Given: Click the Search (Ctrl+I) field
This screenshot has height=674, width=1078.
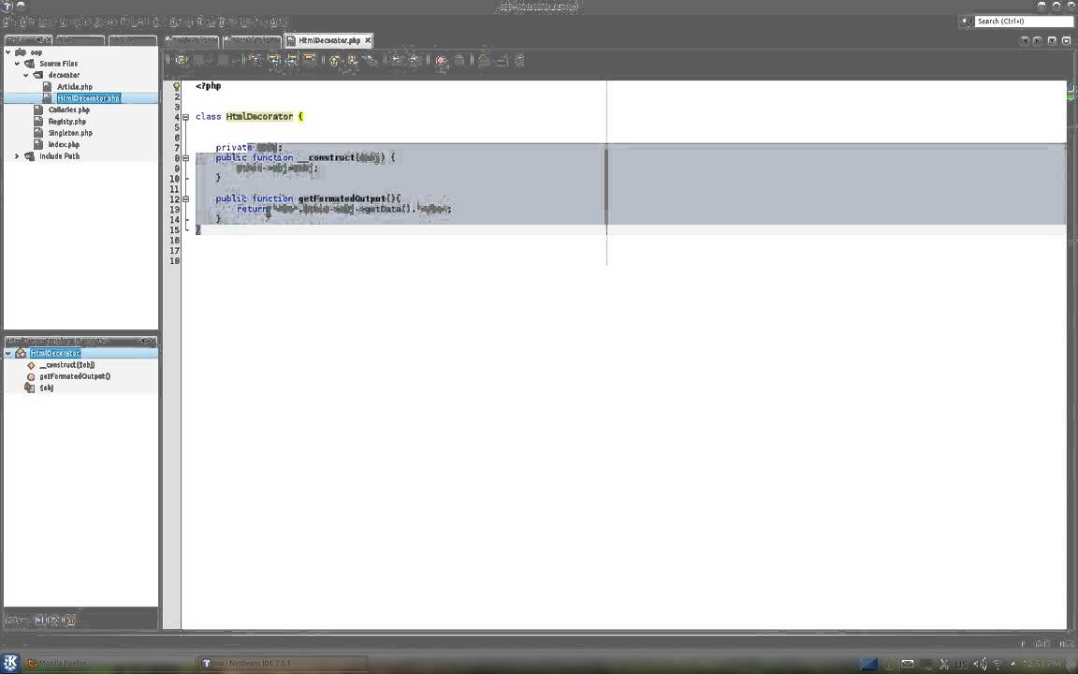Looking at the screenshot, I should point(1024,22).
